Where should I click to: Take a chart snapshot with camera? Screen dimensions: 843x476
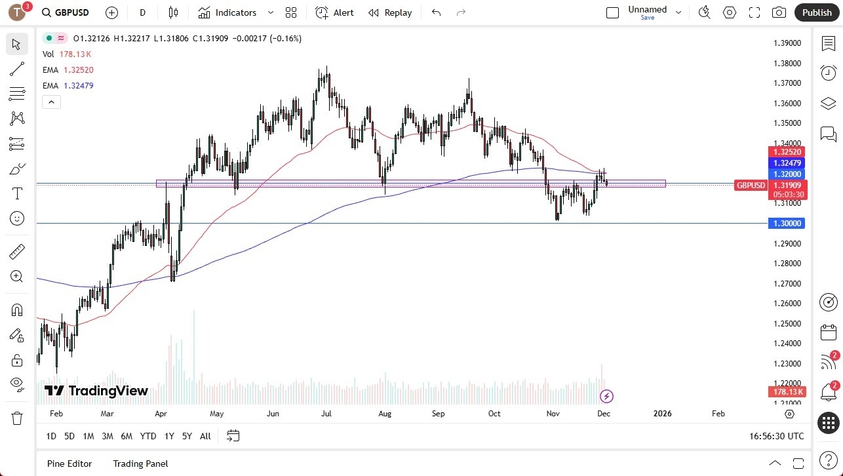[779, 12]
